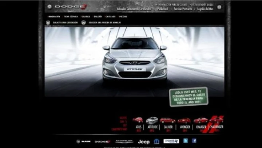
Task: Click Solicita una Prueba de Manejo link
Action: tap(104, 23)
